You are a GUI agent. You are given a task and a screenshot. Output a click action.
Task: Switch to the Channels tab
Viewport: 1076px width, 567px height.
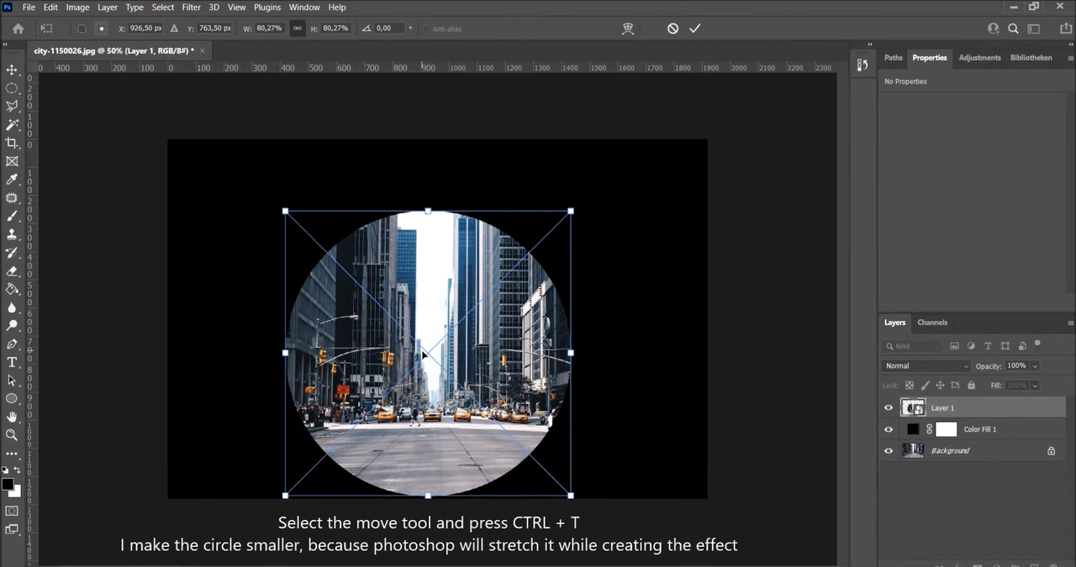pos(932,323)
